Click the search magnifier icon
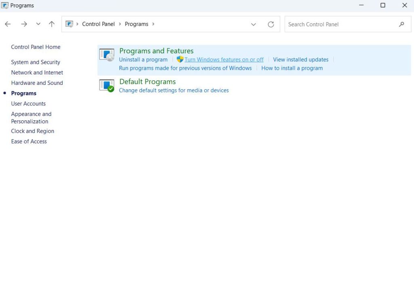 401,24
